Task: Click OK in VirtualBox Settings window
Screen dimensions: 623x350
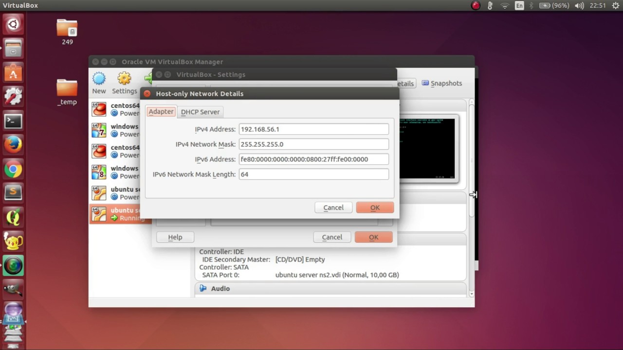Action: 373,237
